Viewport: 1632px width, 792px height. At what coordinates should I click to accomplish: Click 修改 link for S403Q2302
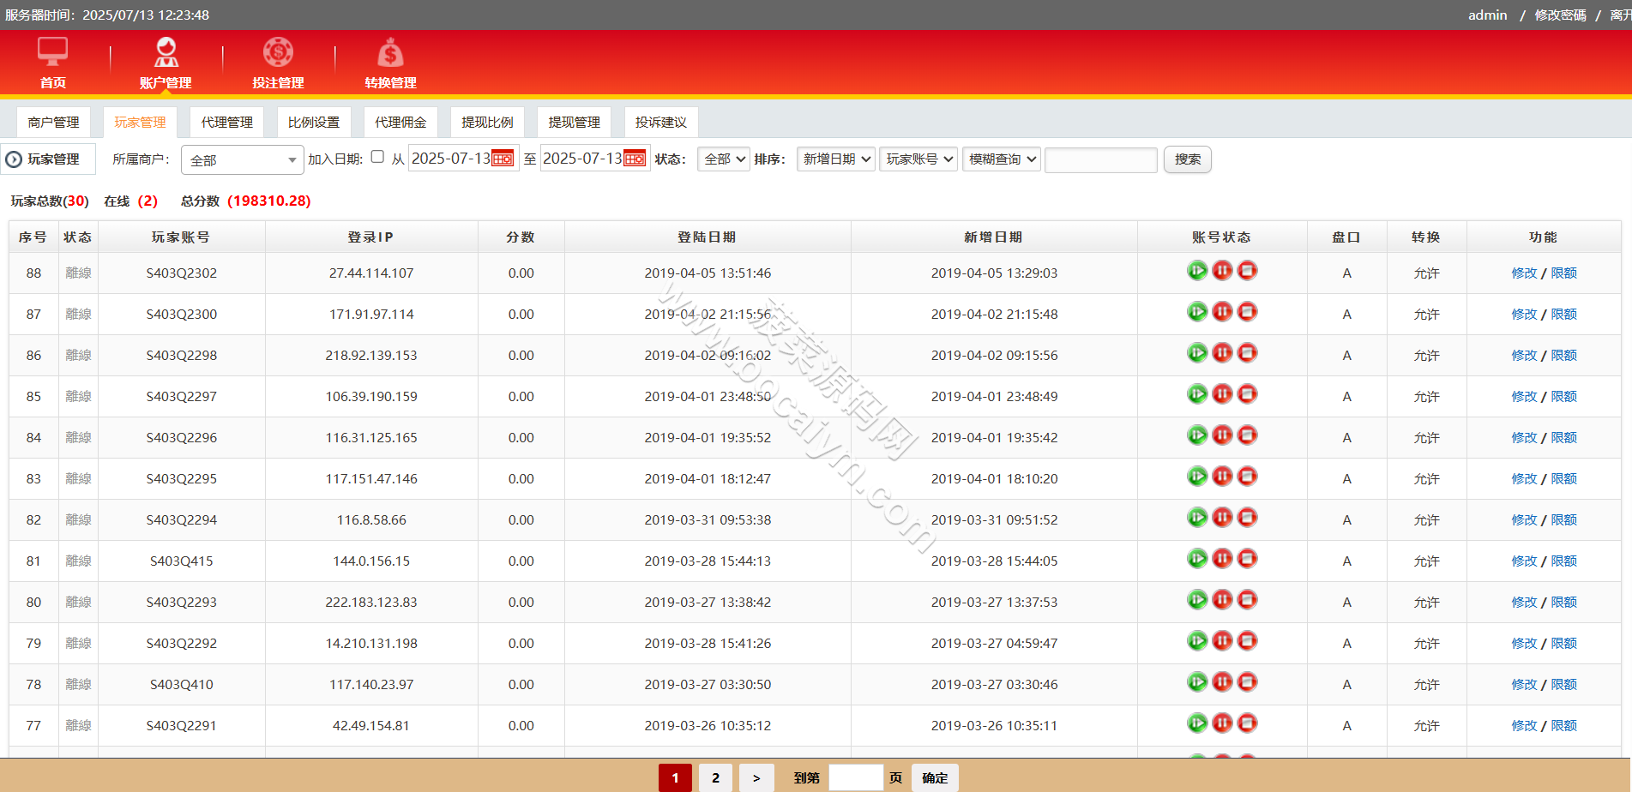(1524, 273)
